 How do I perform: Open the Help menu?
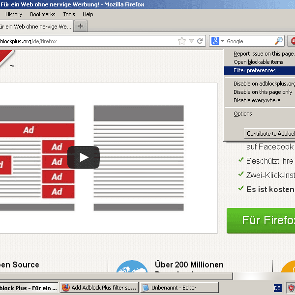coord(88,14)
